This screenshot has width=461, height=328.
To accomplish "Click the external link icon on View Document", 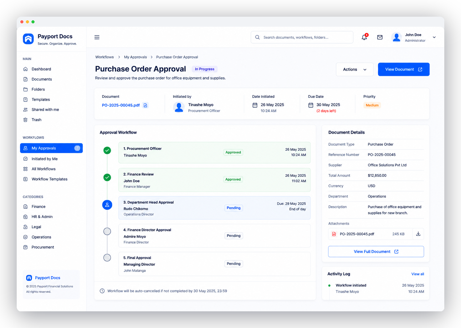I will pos(420,69).
